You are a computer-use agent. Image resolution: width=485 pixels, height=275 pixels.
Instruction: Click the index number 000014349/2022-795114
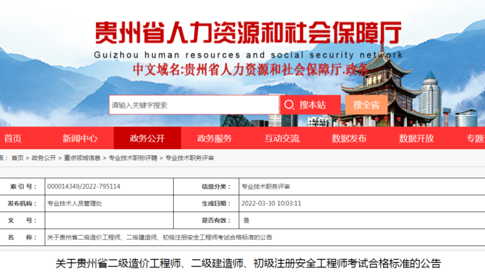83,186
